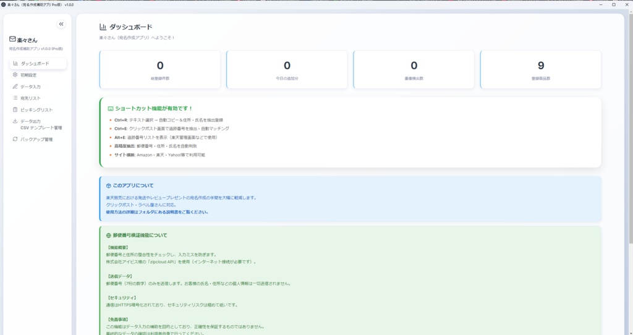Click the 【機能概要】 subheading

pos(117,247)
